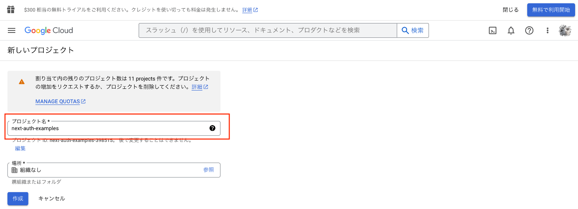Viewport: 578px width, 209px height.
Task: Click the help icon in project name field
Action: 212,128
